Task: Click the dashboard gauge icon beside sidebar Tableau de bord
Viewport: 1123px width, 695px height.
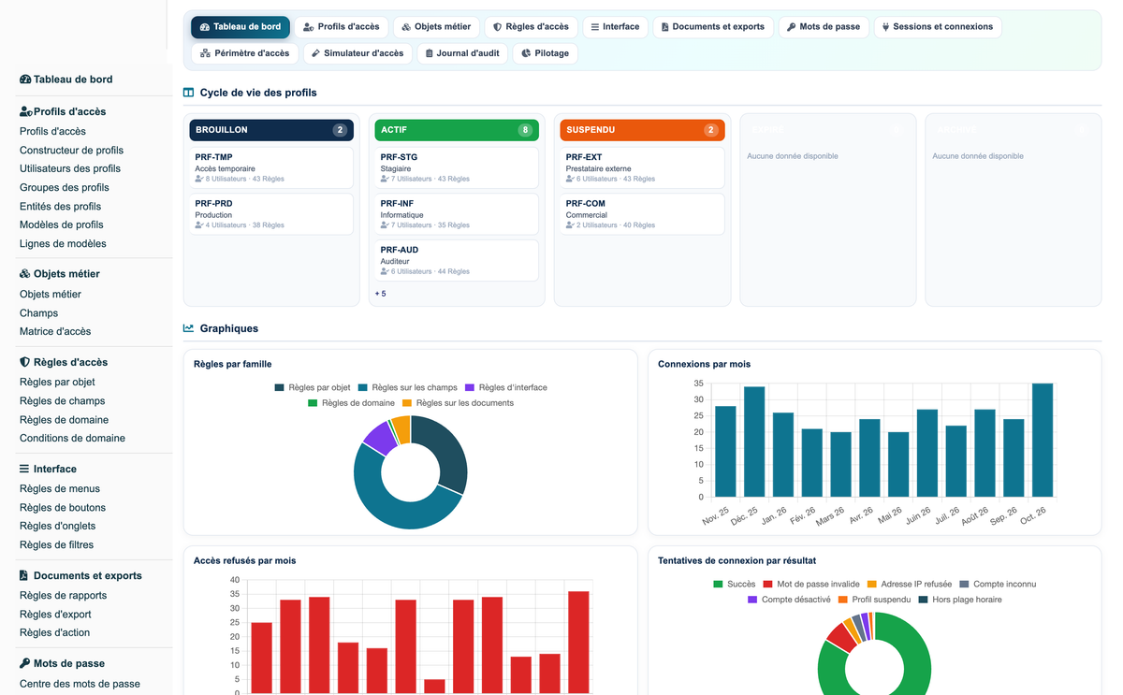Action: tap(25, 80)
